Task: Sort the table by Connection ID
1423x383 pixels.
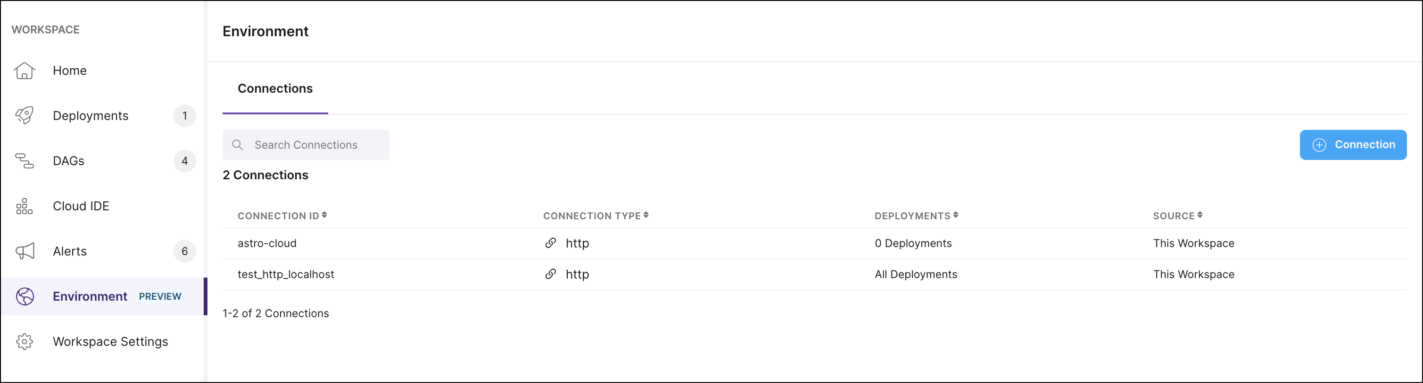Action: click(x=325, y=215)
